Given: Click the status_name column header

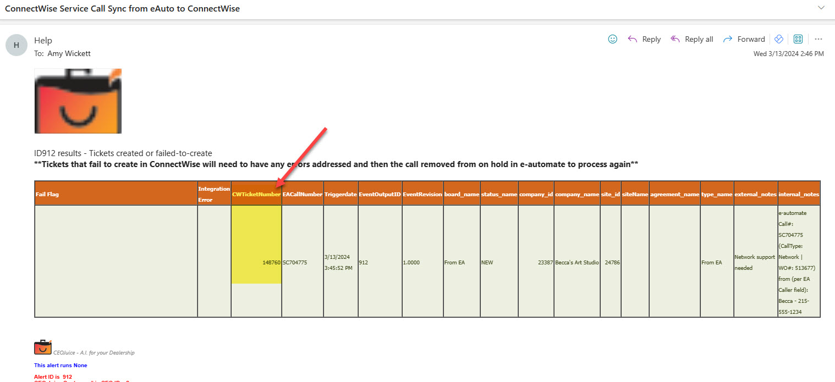Looking at the screenshot, I should (499, 194).
